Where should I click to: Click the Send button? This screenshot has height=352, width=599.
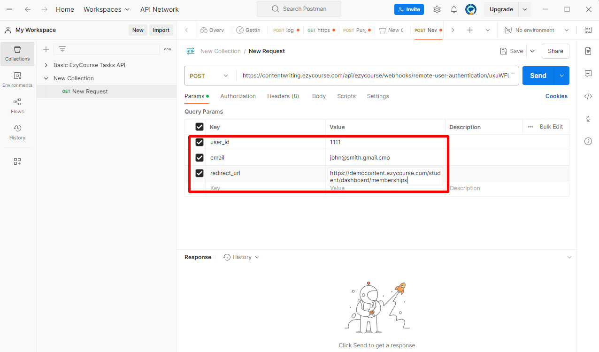click(538, 76)
